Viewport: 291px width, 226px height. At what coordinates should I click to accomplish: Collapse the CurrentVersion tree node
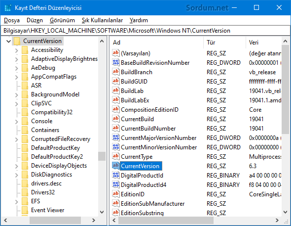8,41
